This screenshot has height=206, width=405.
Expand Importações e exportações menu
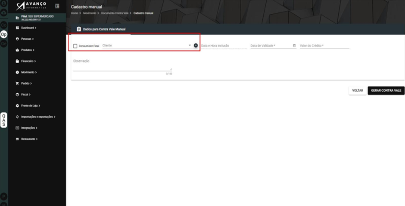click(36, 117)
